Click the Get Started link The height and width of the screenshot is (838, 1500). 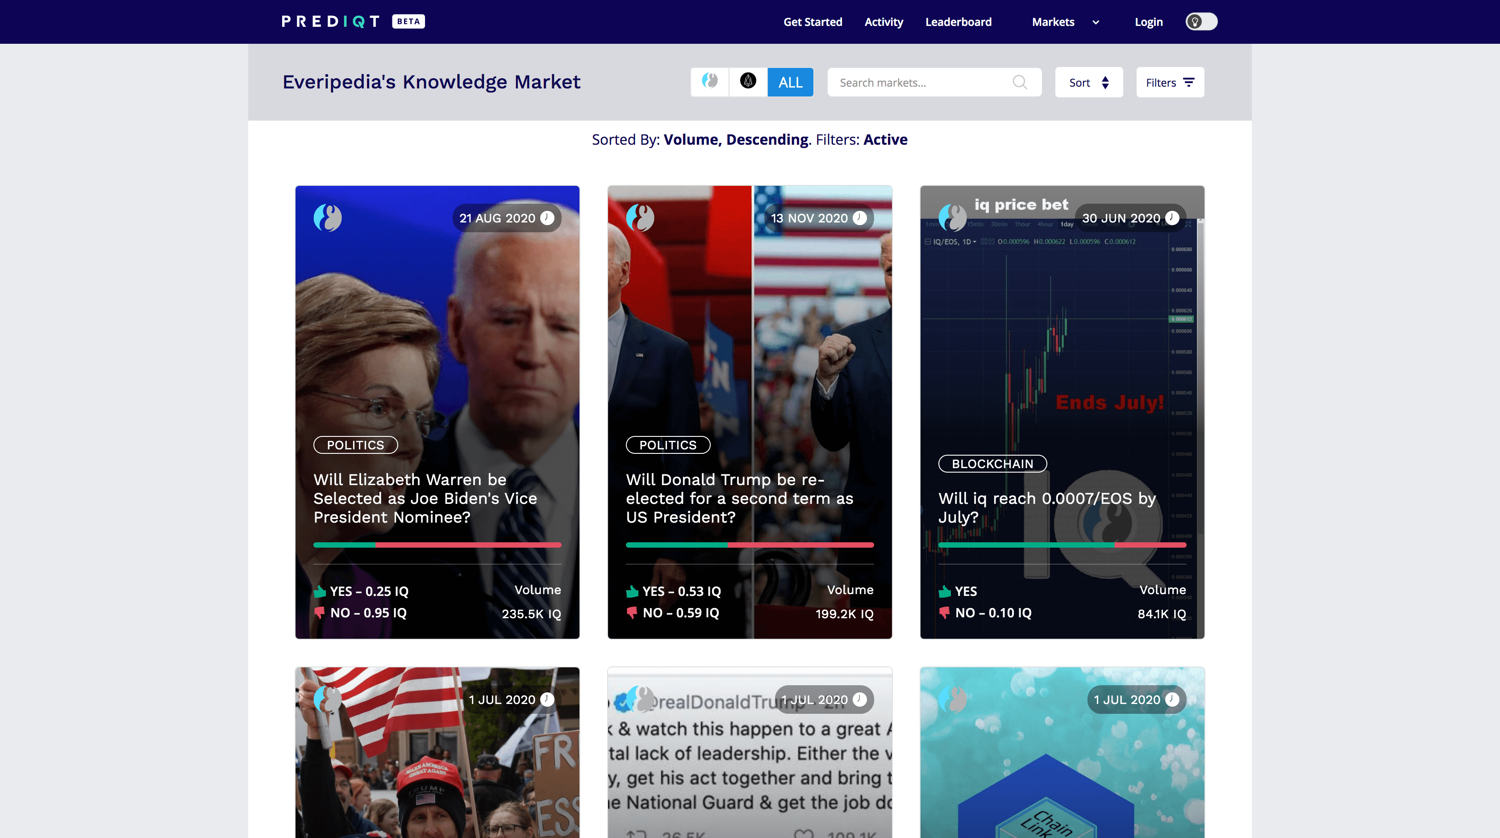[812, 22]
